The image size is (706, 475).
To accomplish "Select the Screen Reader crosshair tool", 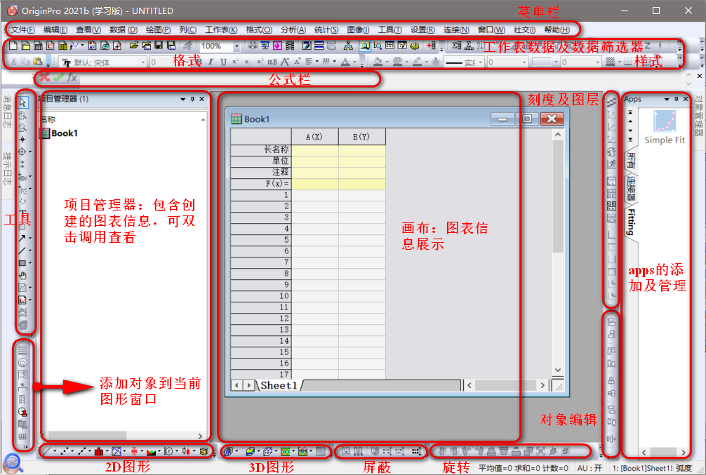I will (x=22, y=140).
